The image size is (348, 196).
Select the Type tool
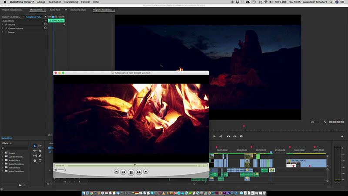pos(40,160)
